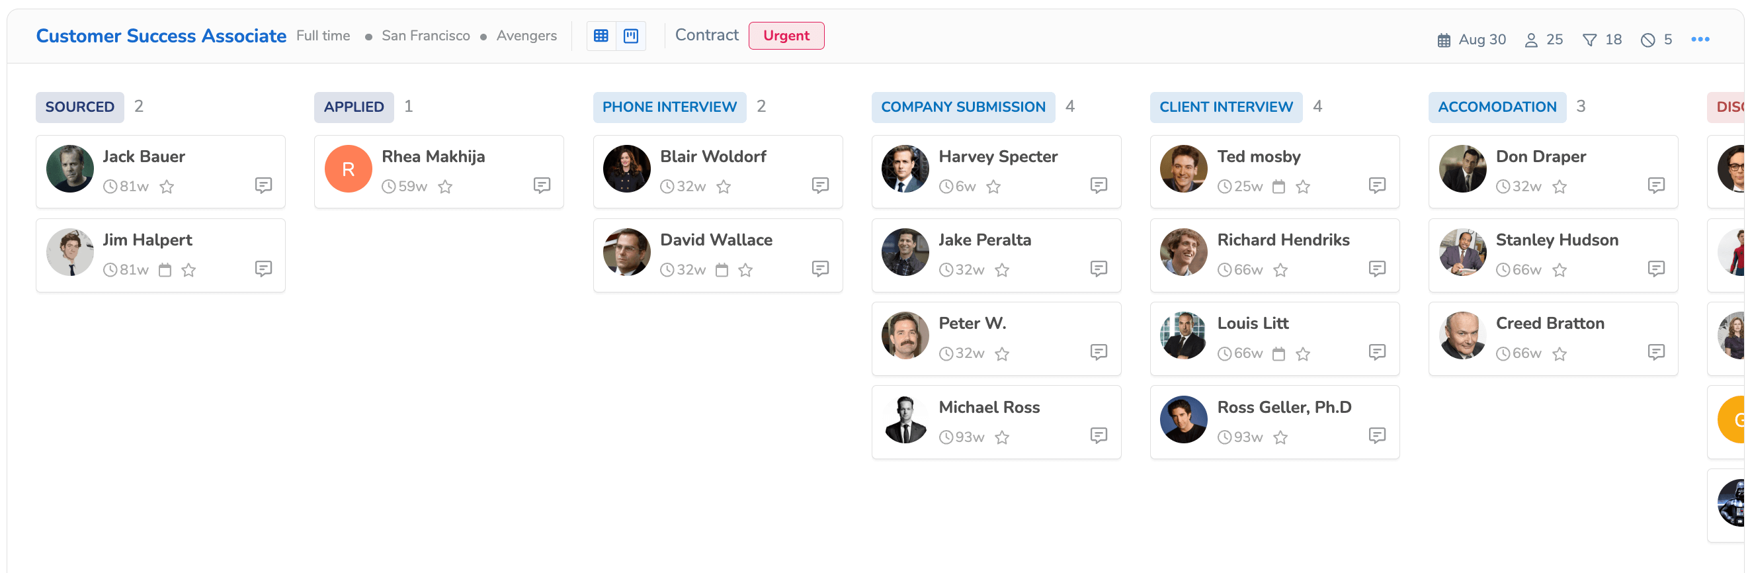Screen dimensions: 1750x573
Task: Click calendar icon on Jim Halpert card
Action: tap(165, 270)
